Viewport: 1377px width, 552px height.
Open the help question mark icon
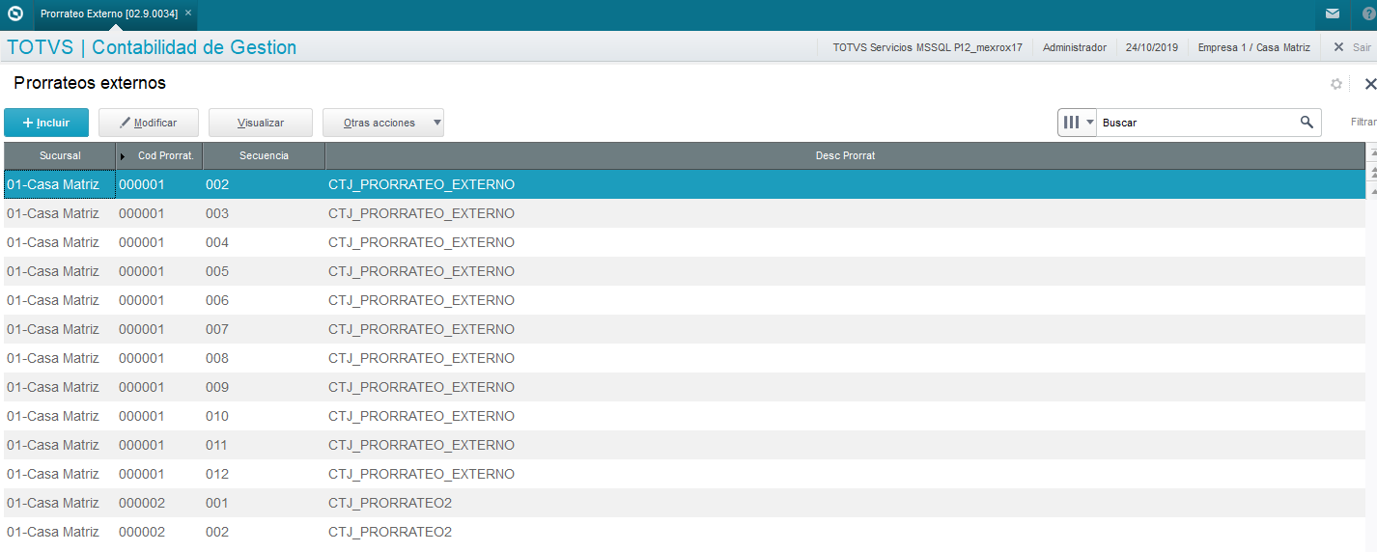(x=1369, y=14)
